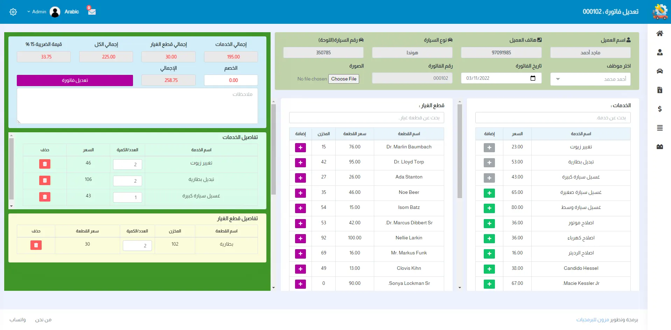671x330 pixels.
Task: Open the Admin user dropdown
Action: tap(37, 12)
